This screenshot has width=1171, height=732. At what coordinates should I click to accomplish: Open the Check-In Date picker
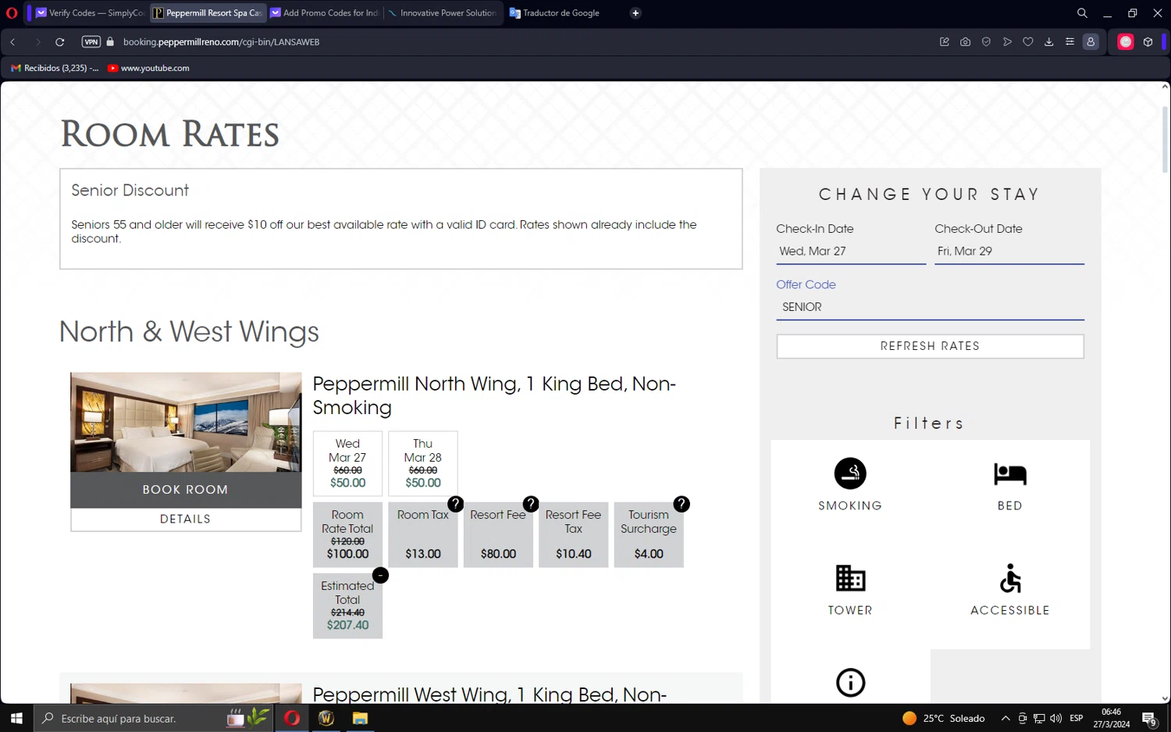[851, 252]
